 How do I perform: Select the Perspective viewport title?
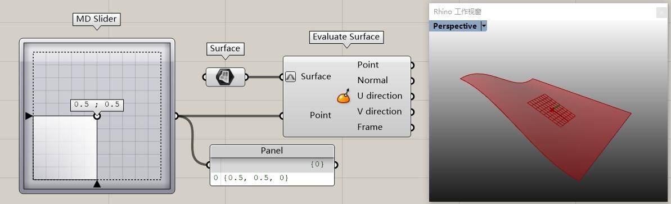click(455, 26)
